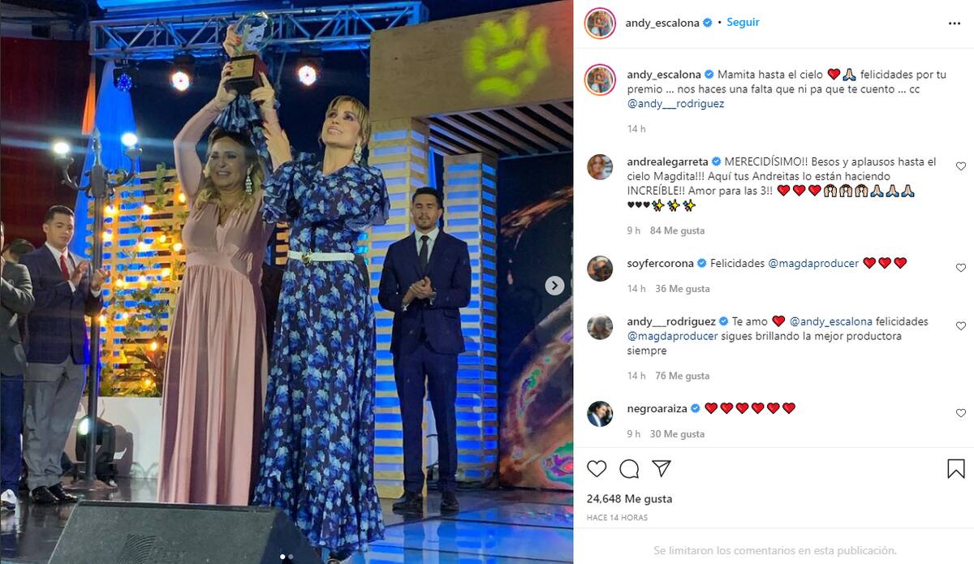Open @magdaproducer mention in soyfercorona's comment
The height and width of the screenshot is (564, 974).
(813, 263)
